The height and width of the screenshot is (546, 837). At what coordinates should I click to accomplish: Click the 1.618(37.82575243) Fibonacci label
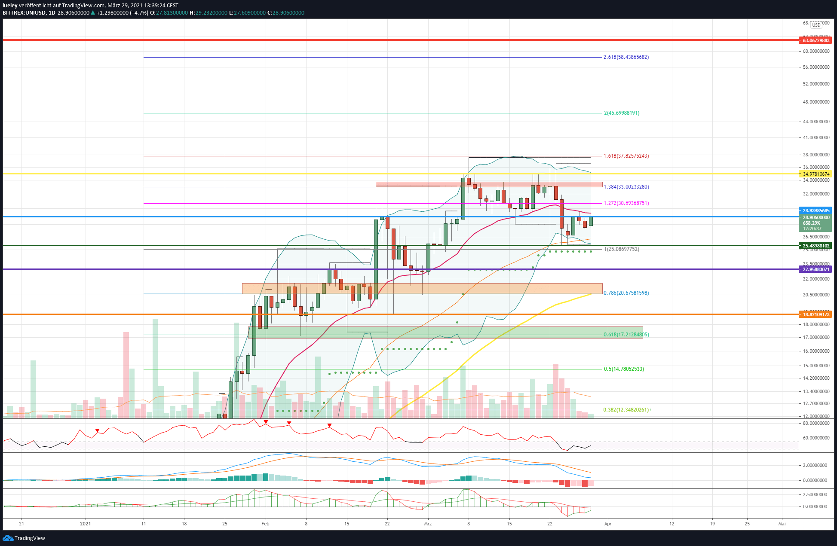pos(626,156)
